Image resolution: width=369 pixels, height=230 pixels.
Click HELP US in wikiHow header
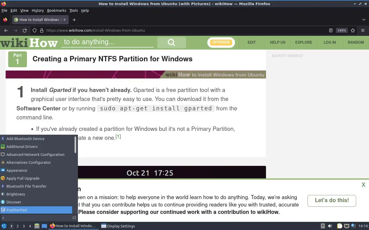coord(278,42)
